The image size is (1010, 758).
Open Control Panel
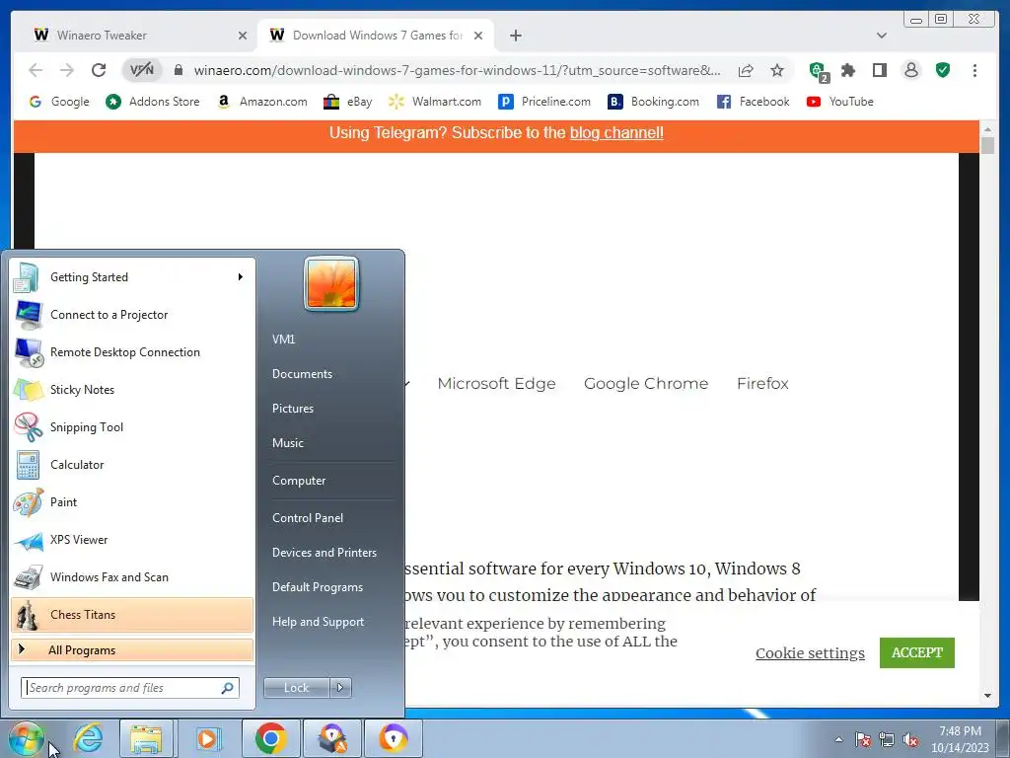[308, 517]
